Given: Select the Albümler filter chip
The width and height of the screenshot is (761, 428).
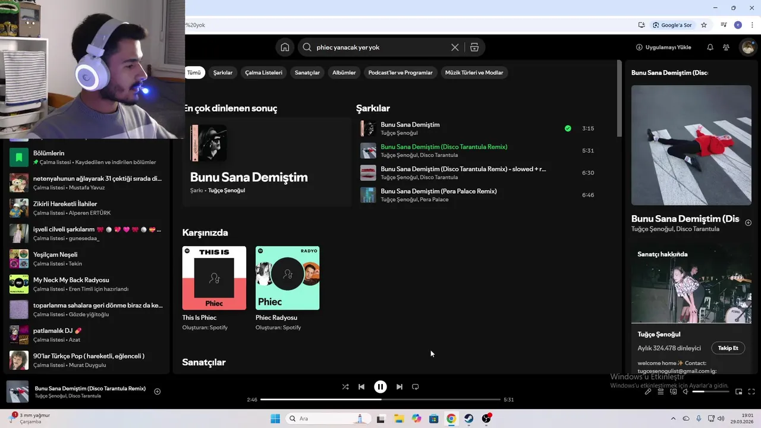Looking at the screenshot, I should pyautogui.click(x=344, y=73).
